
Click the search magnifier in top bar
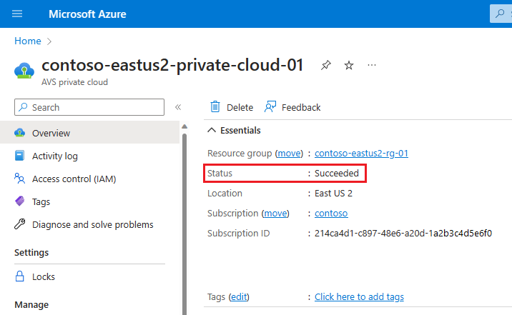(x=500, y=14)
